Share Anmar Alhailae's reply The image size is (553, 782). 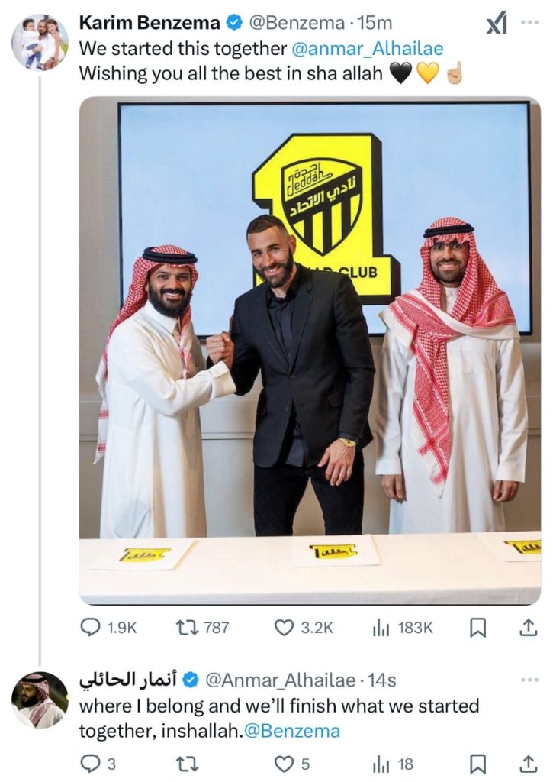click(x=527, y=763)
